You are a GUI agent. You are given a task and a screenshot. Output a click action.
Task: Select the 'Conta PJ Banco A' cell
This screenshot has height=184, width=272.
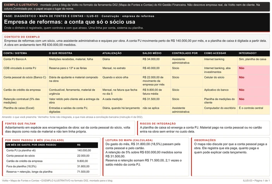tap(25, 61)
